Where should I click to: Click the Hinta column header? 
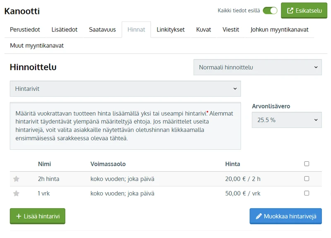point(233,164)
